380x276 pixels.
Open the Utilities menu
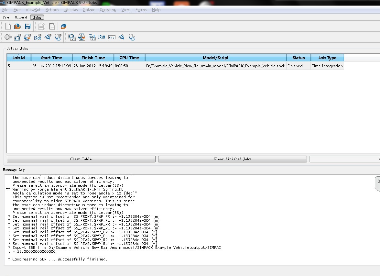[71, 10]
